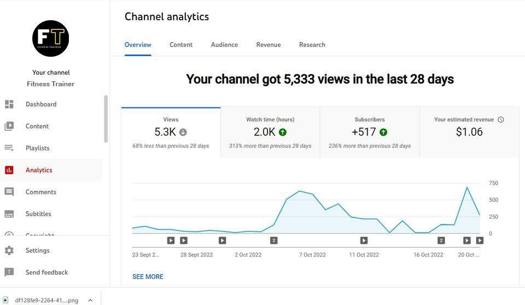Click the first video marker near 23 Sept
The width and height of the screenshot is (525, 305).
[x=171, y=240]
